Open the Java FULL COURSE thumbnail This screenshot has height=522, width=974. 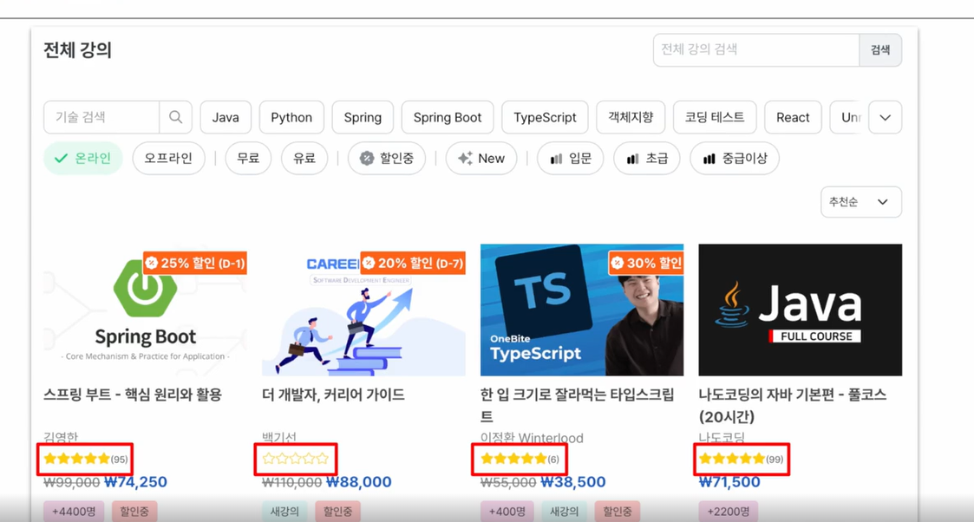(800, 310)
